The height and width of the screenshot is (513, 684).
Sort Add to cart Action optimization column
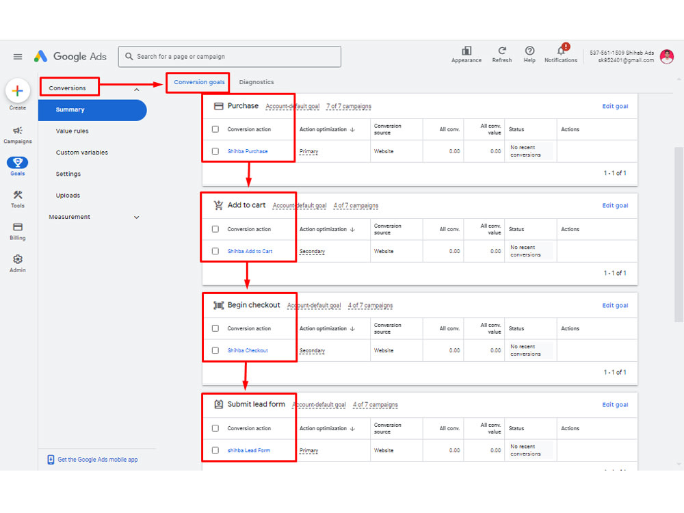click(327, 229)
